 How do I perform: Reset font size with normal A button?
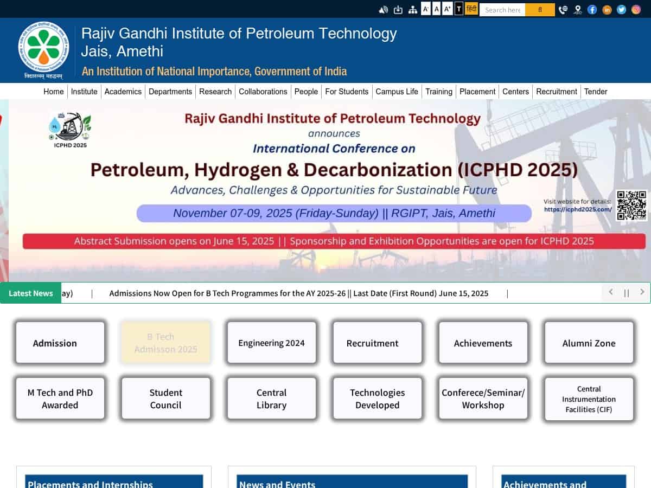437,9
